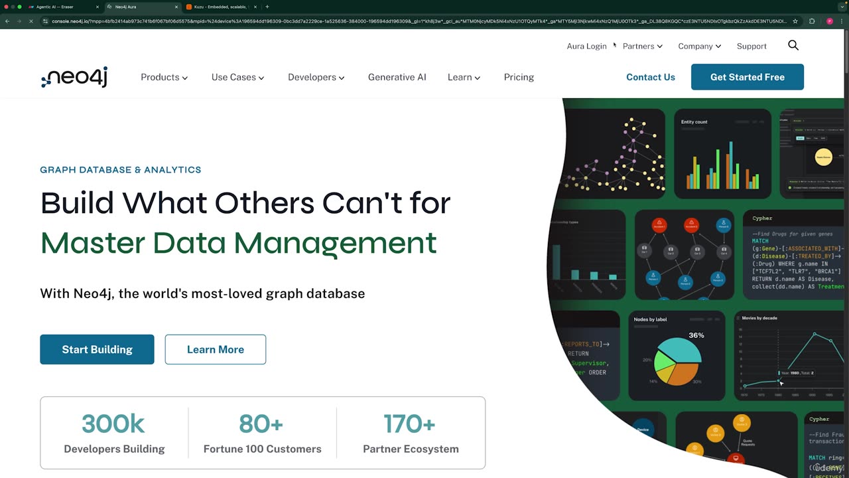Image resolution: width=849 pixels, height=478 pixels.
Task: Click Get Started Free button
Action: 748,77
